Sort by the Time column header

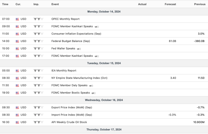click(x=5, y=4)
